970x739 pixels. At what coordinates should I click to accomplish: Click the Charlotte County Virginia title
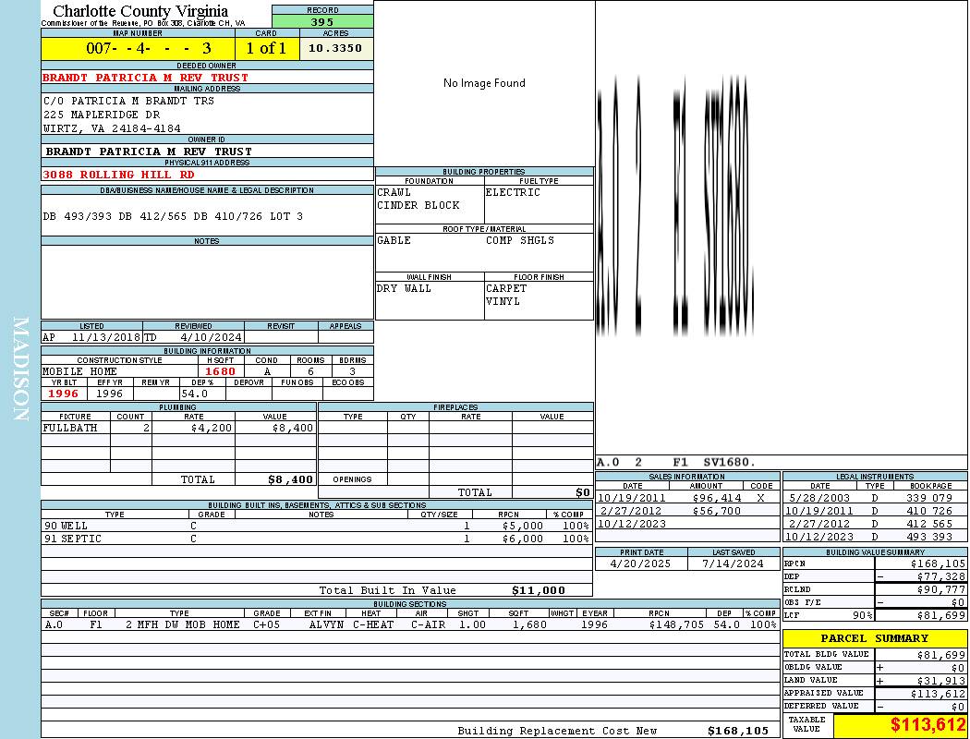pyautogui.click(x=140, y=11)
